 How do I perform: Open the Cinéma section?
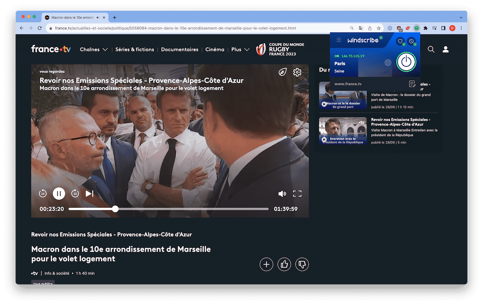point(215,49)
